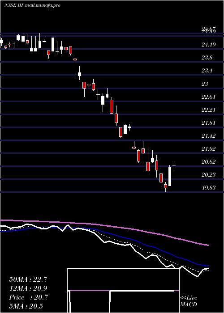Click the 21.42 price axis label
Image resolution: width=224 pixels, height=313 pixels.
[209, 136]
